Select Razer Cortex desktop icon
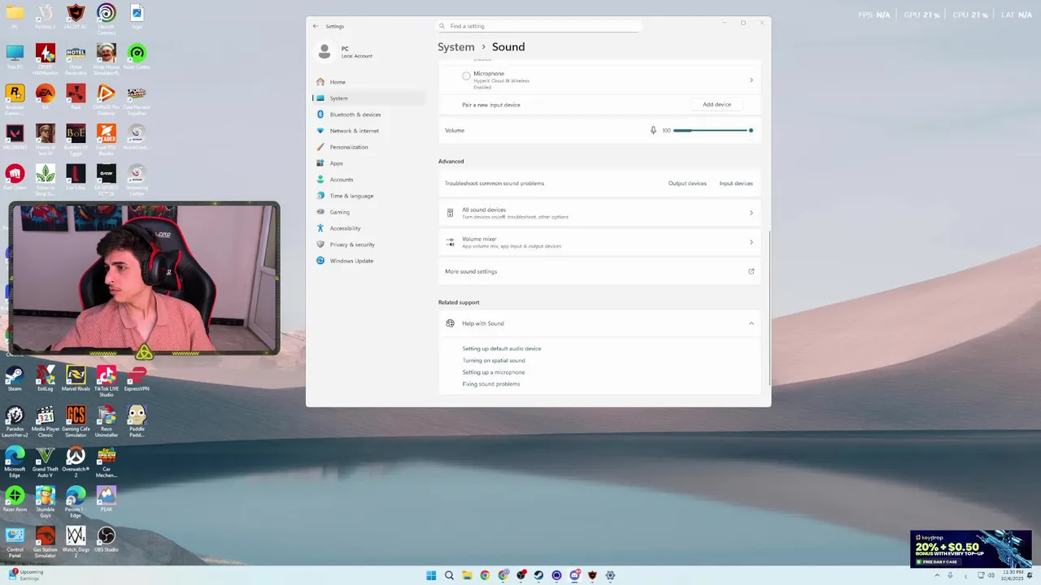 (137, 57)
